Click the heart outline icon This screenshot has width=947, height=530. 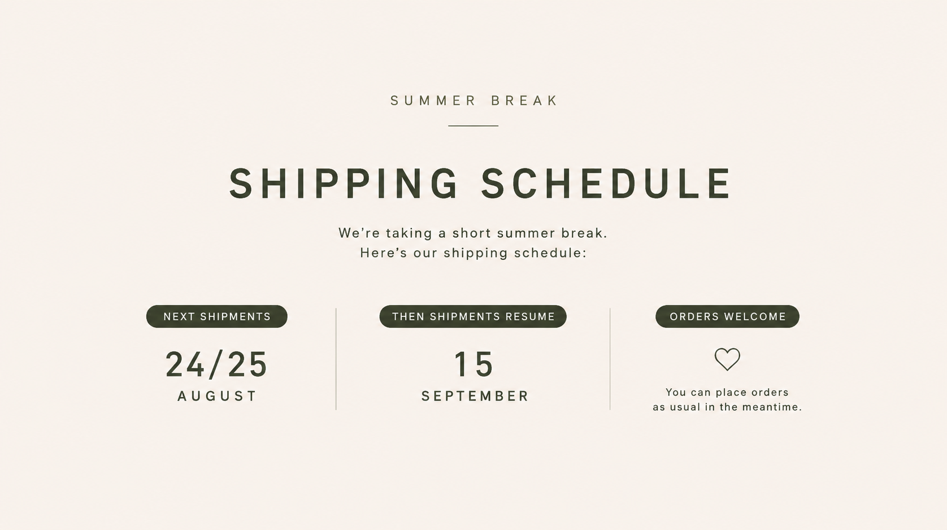pyautogui.click(x=727, y=359)
